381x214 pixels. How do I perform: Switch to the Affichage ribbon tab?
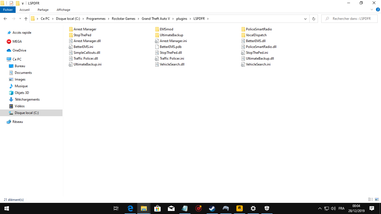point(63,10)
